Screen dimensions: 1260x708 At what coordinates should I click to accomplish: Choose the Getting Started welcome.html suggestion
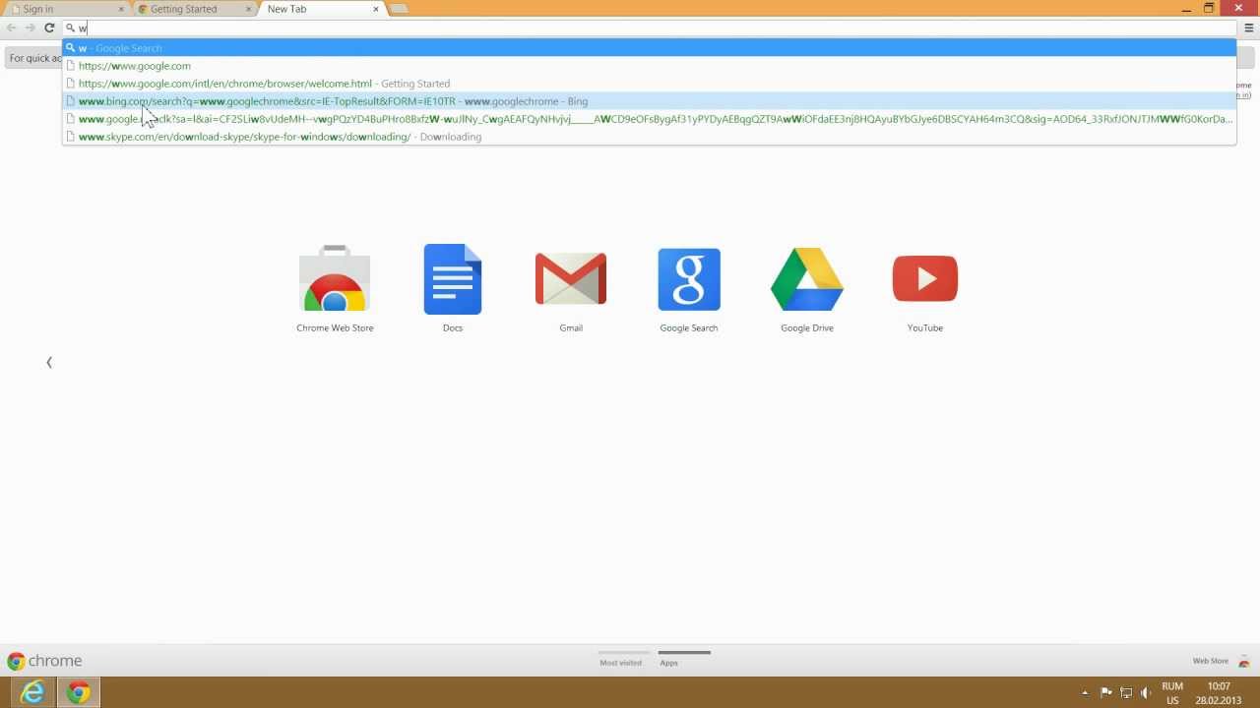(x=650, y=84)
